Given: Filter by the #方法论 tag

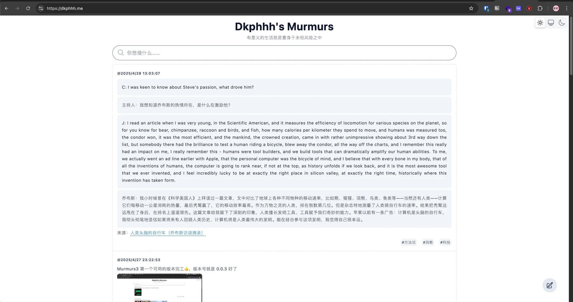Looking at the screenshot, I should (x=409, y=242).
